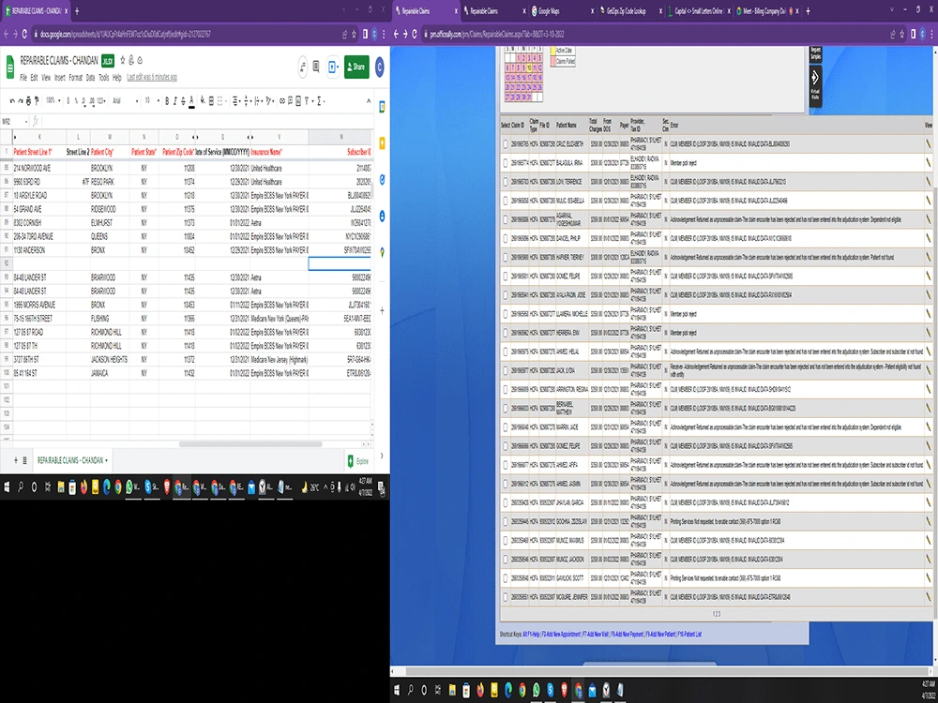Click the edit pencil for BALAGULA, IRINA claim
The height and width of the screenshot is (703, 938).
929,162
